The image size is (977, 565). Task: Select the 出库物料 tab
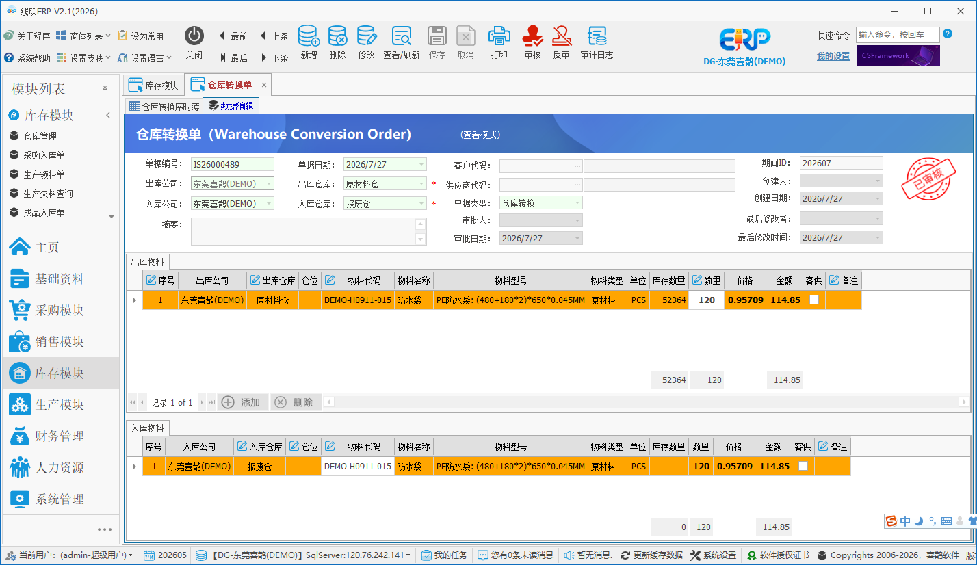[x=148, y=262]
